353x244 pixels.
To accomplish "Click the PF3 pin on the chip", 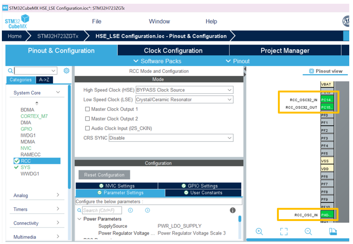I will (327, 138).
